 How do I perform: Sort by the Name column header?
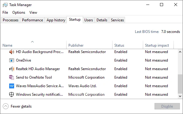pyautogui.click(x=33, y=45)
